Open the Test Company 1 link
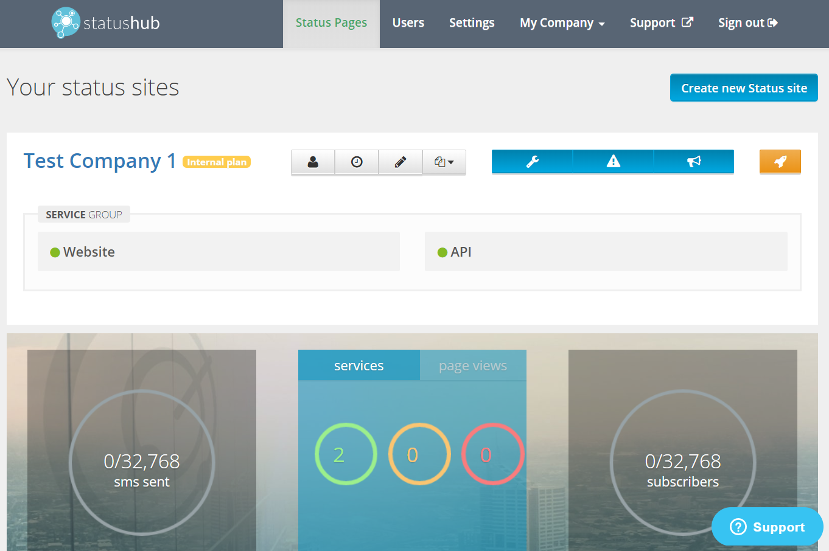This screenshot has height=551, width=829. (100, 161)
